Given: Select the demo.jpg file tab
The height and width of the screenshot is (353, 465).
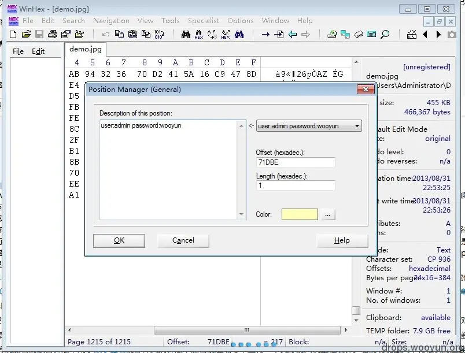Looking at the screenshot, I should (x=86, y=49).
